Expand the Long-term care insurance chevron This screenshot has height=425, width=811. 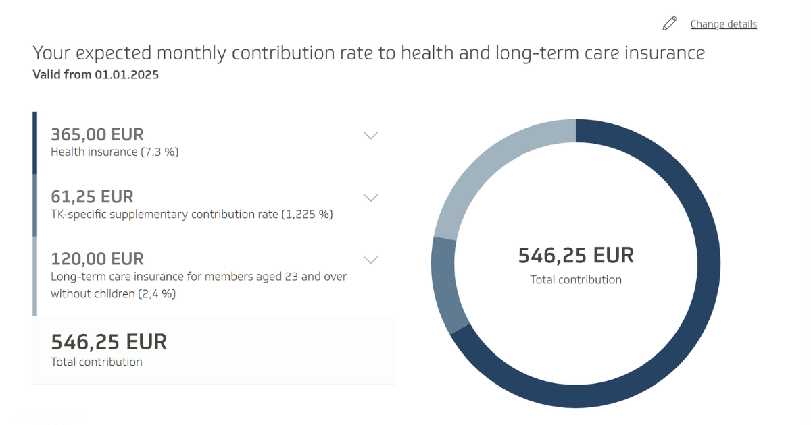370,260
